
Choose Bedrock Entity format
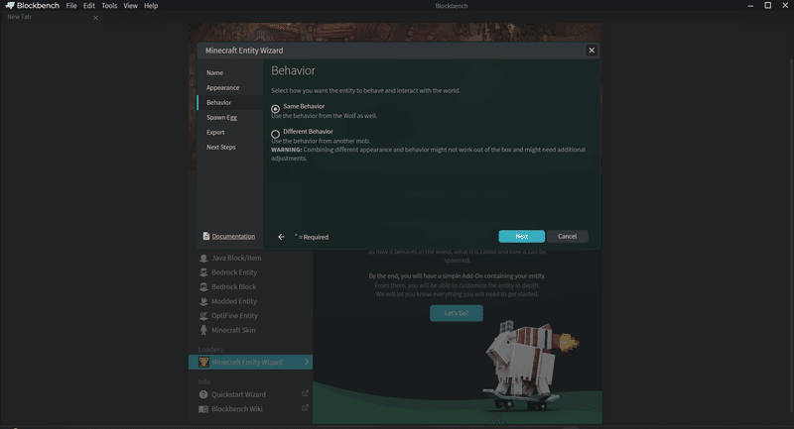(251, 272)
